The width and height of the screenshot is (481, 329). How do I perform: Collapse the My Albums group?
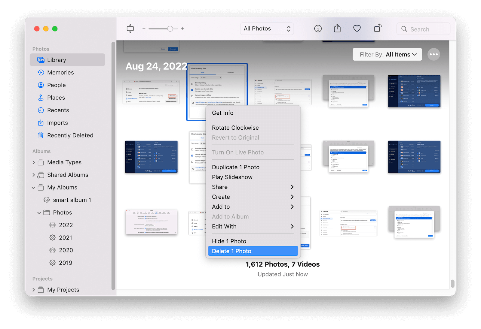pos(33,188)
